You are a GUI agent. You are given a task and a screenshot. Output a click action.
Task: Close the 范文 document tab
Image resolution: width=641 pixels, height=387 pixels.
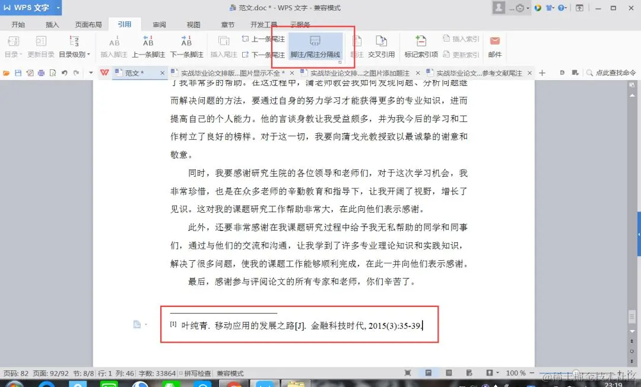162,73
